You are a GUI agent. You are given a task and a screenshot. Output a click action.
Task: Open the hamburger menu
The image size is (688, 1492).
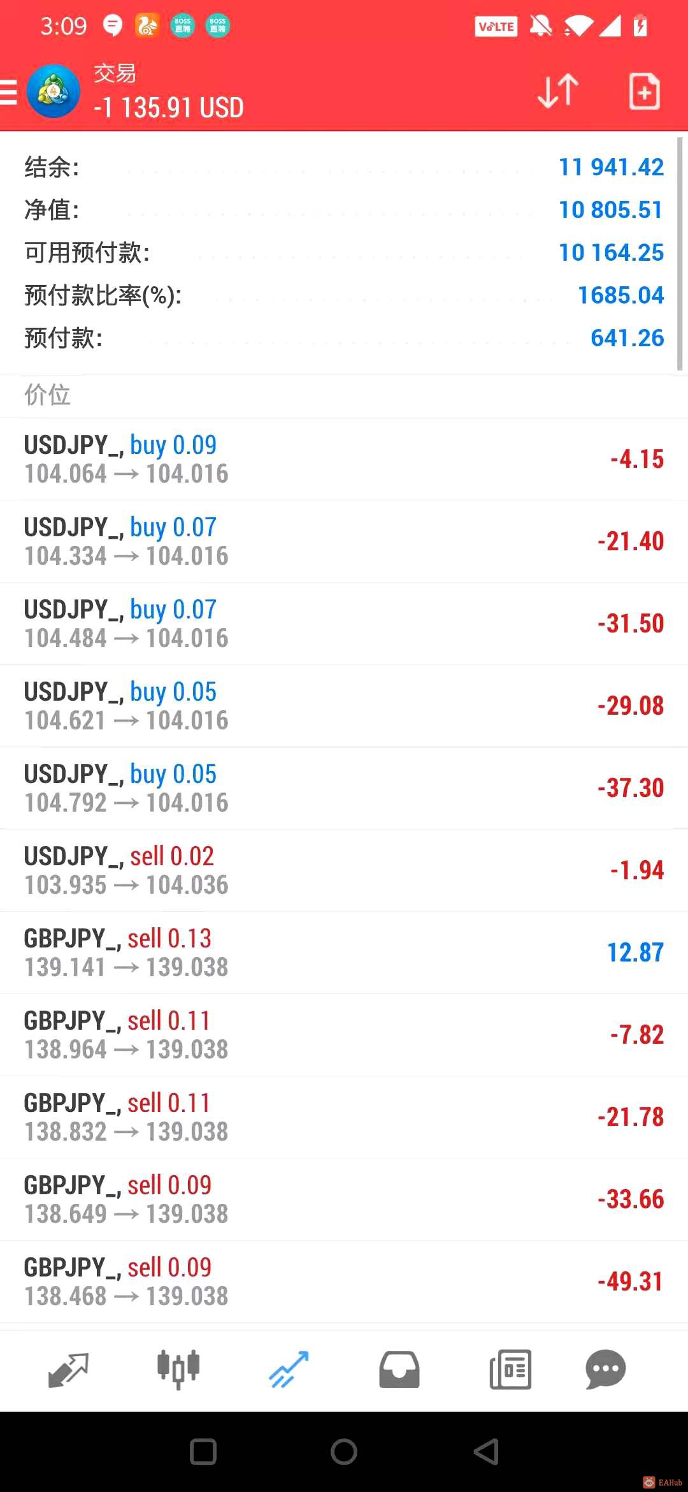click(8, 92)
